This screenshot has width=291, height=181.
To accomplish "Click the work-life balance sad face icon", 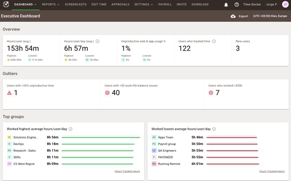I will pos(107,93).
